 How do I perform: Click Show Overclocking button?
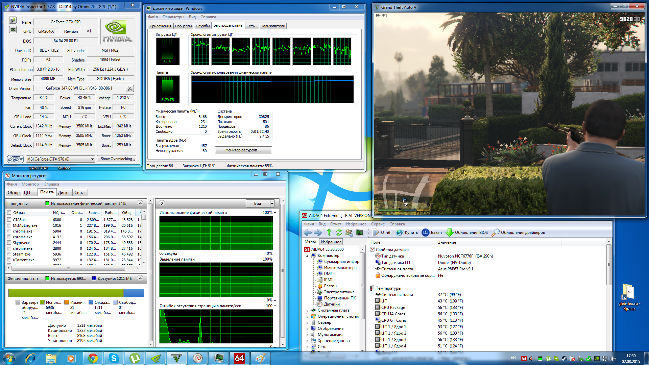point(117,159)
